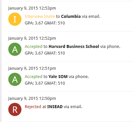The image size is (133, 122).
Task: Click the January 9, 2015 12:53pm timestamp
Action: point(32,8)
